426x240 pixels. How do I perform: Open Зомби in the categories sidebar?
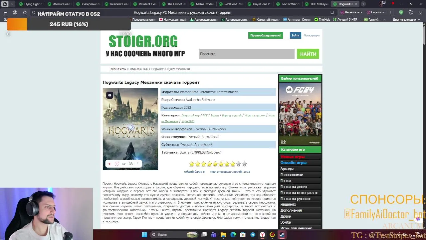pyautogui.click(x=286, y=222)
